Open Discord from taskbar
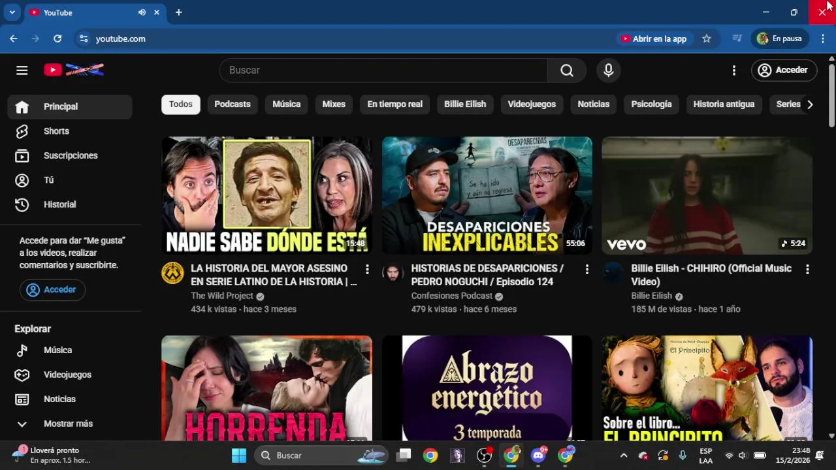 pos(539,456)
